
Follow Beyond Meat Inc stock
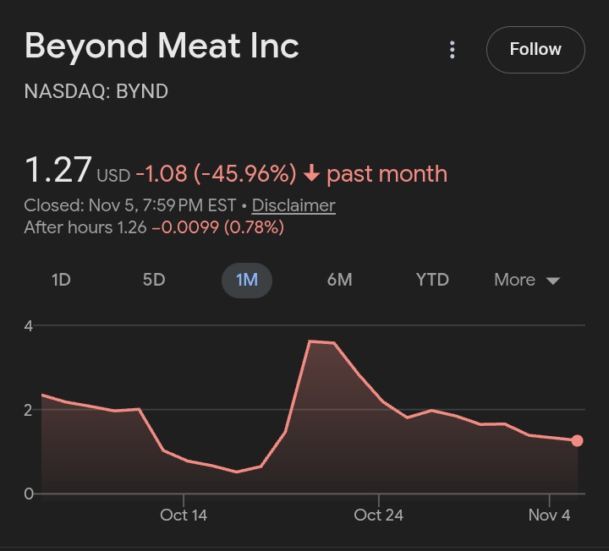tap(535, 50)
